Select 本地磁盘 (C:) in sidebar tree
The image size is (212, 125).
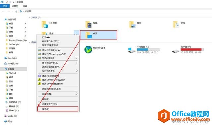point(13,102)
